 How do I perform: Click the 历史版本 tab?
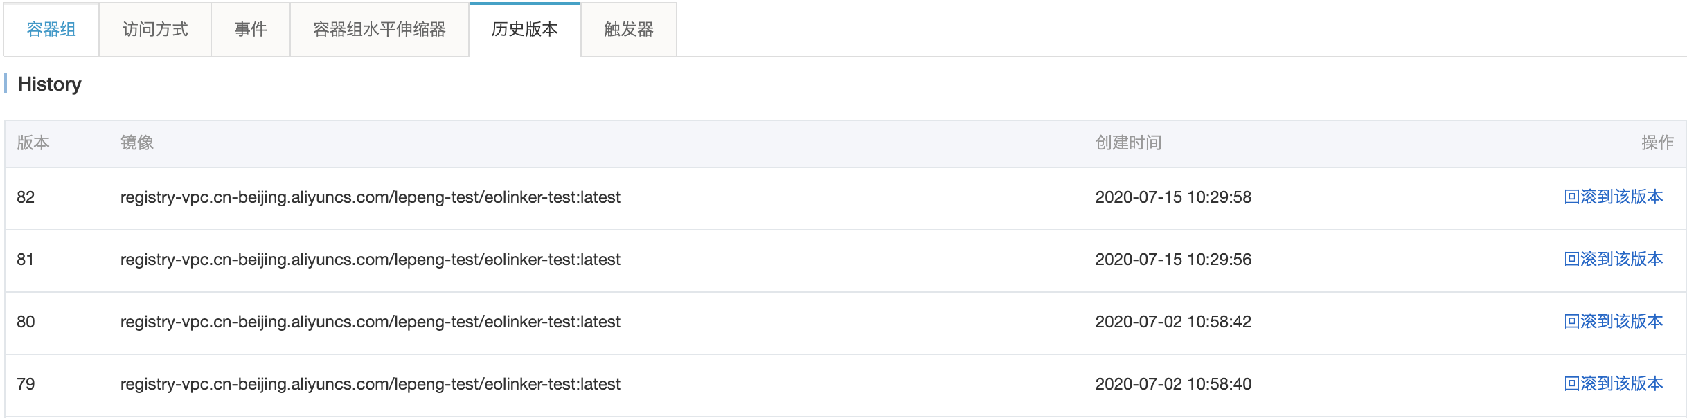(x=525, y=29)
